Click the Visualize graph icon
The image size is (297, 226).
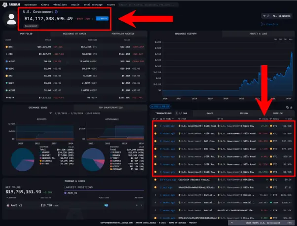[262, 24]
